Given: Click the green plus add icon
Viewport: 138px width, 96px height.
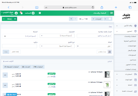Looking at the screenshot, I should (x=15, y=19).
